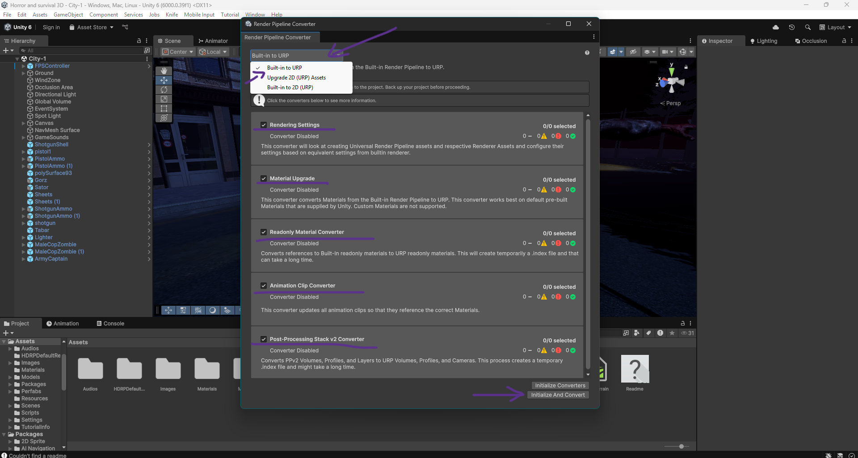This screenshot has height=458, width=858.
Task: Open the Undo History icon
Action: tap(791, 27)
